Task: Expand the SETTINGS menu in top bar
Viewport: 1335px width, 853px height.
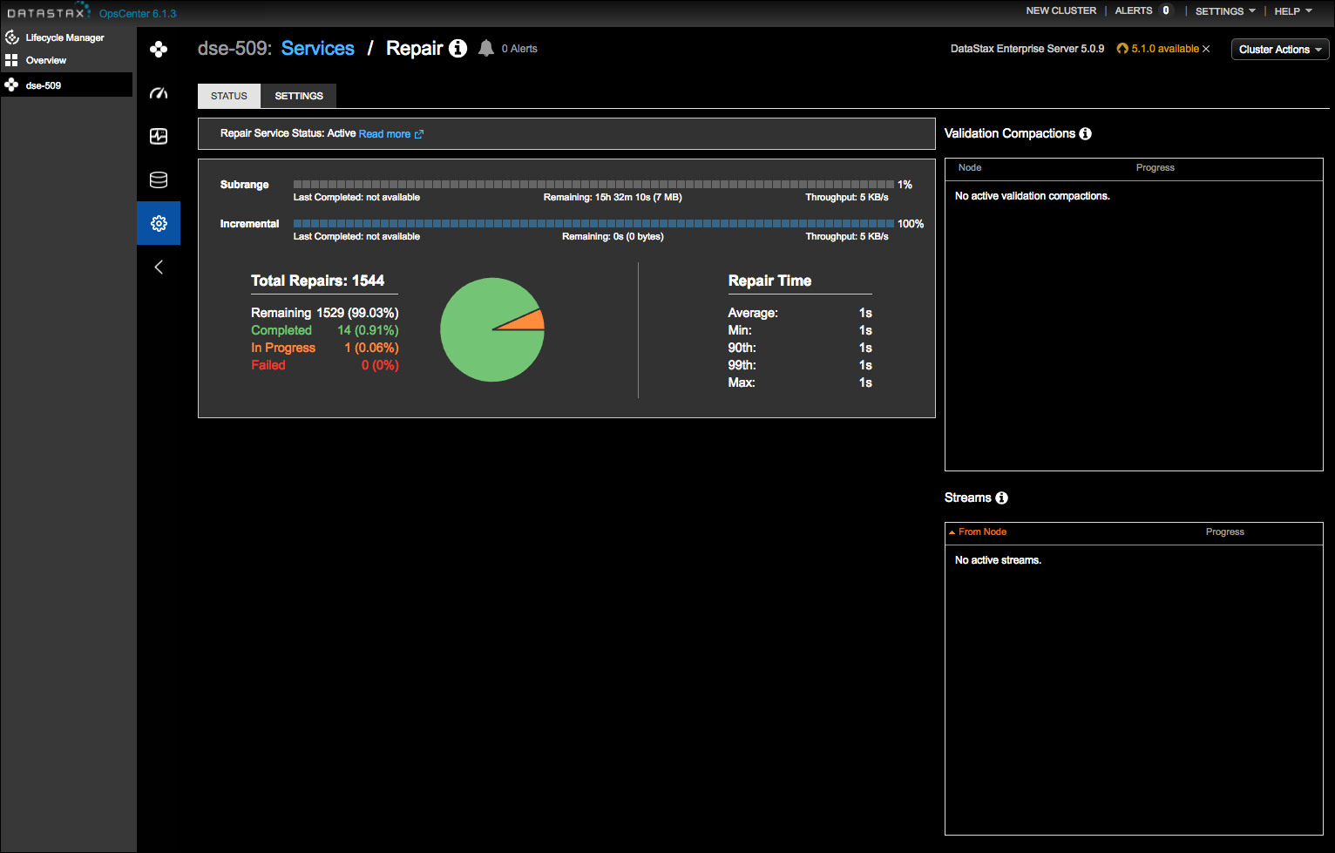Action: (1224, 11)
